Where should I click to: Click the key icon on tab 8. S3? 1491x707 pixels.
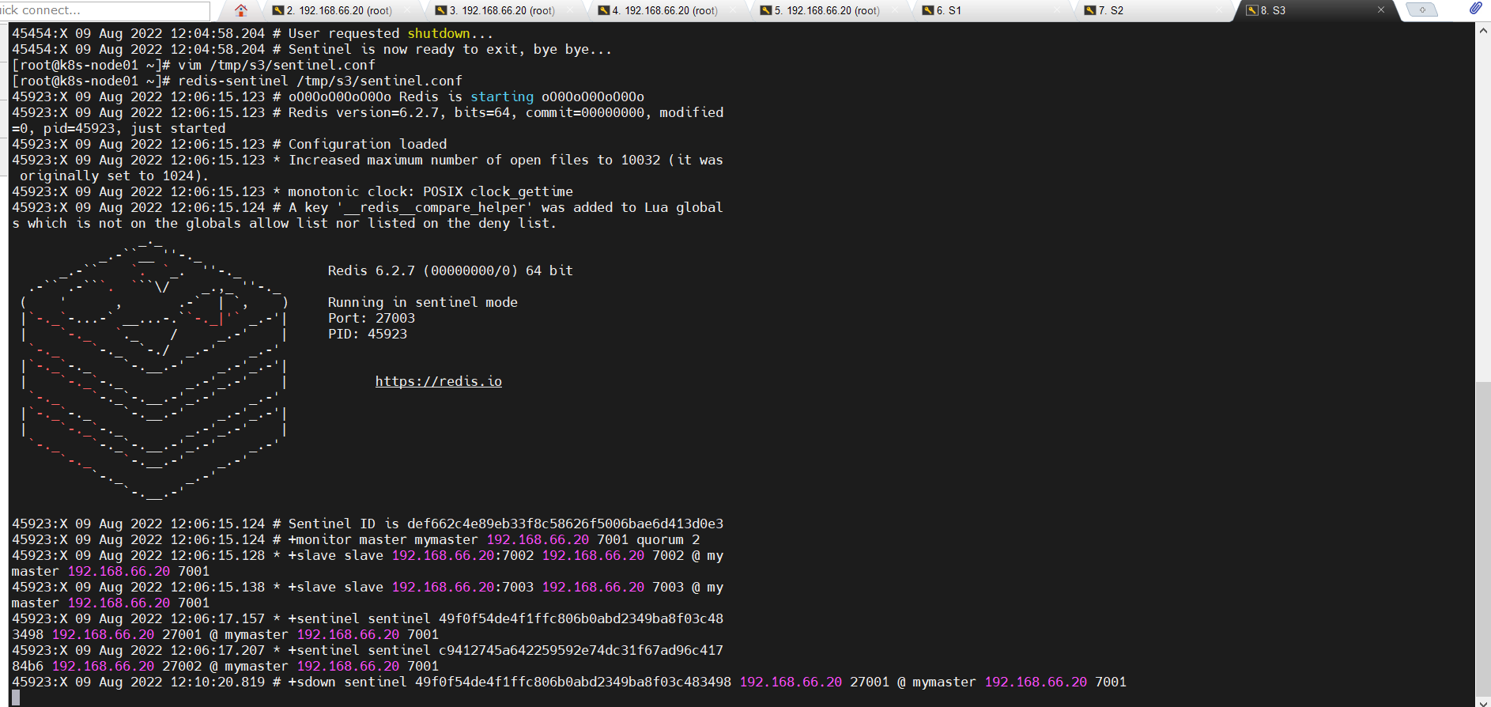tap(1252, 10)
